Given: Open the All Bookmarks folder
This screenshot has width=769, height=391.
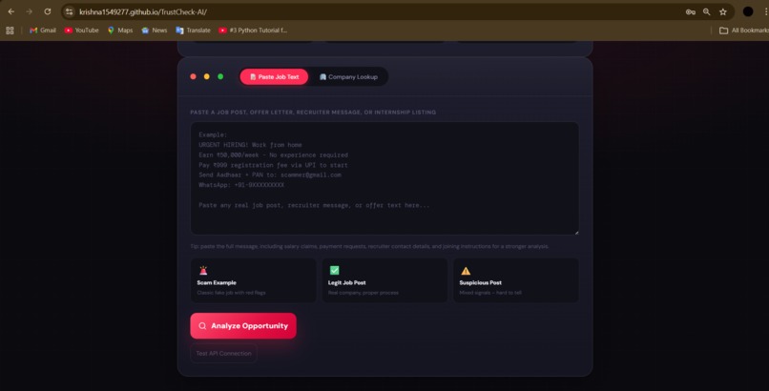Looking at the screenshot, I should coord(744,31).
